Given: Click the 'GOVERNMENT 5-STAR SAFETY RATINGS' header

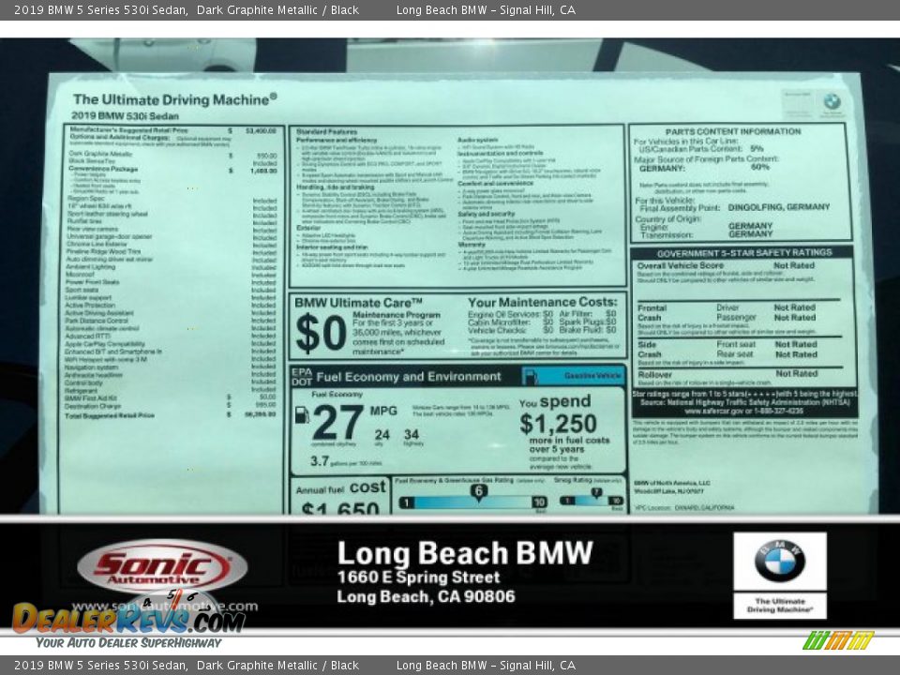Looking at the screenshot, I should 743,252.
